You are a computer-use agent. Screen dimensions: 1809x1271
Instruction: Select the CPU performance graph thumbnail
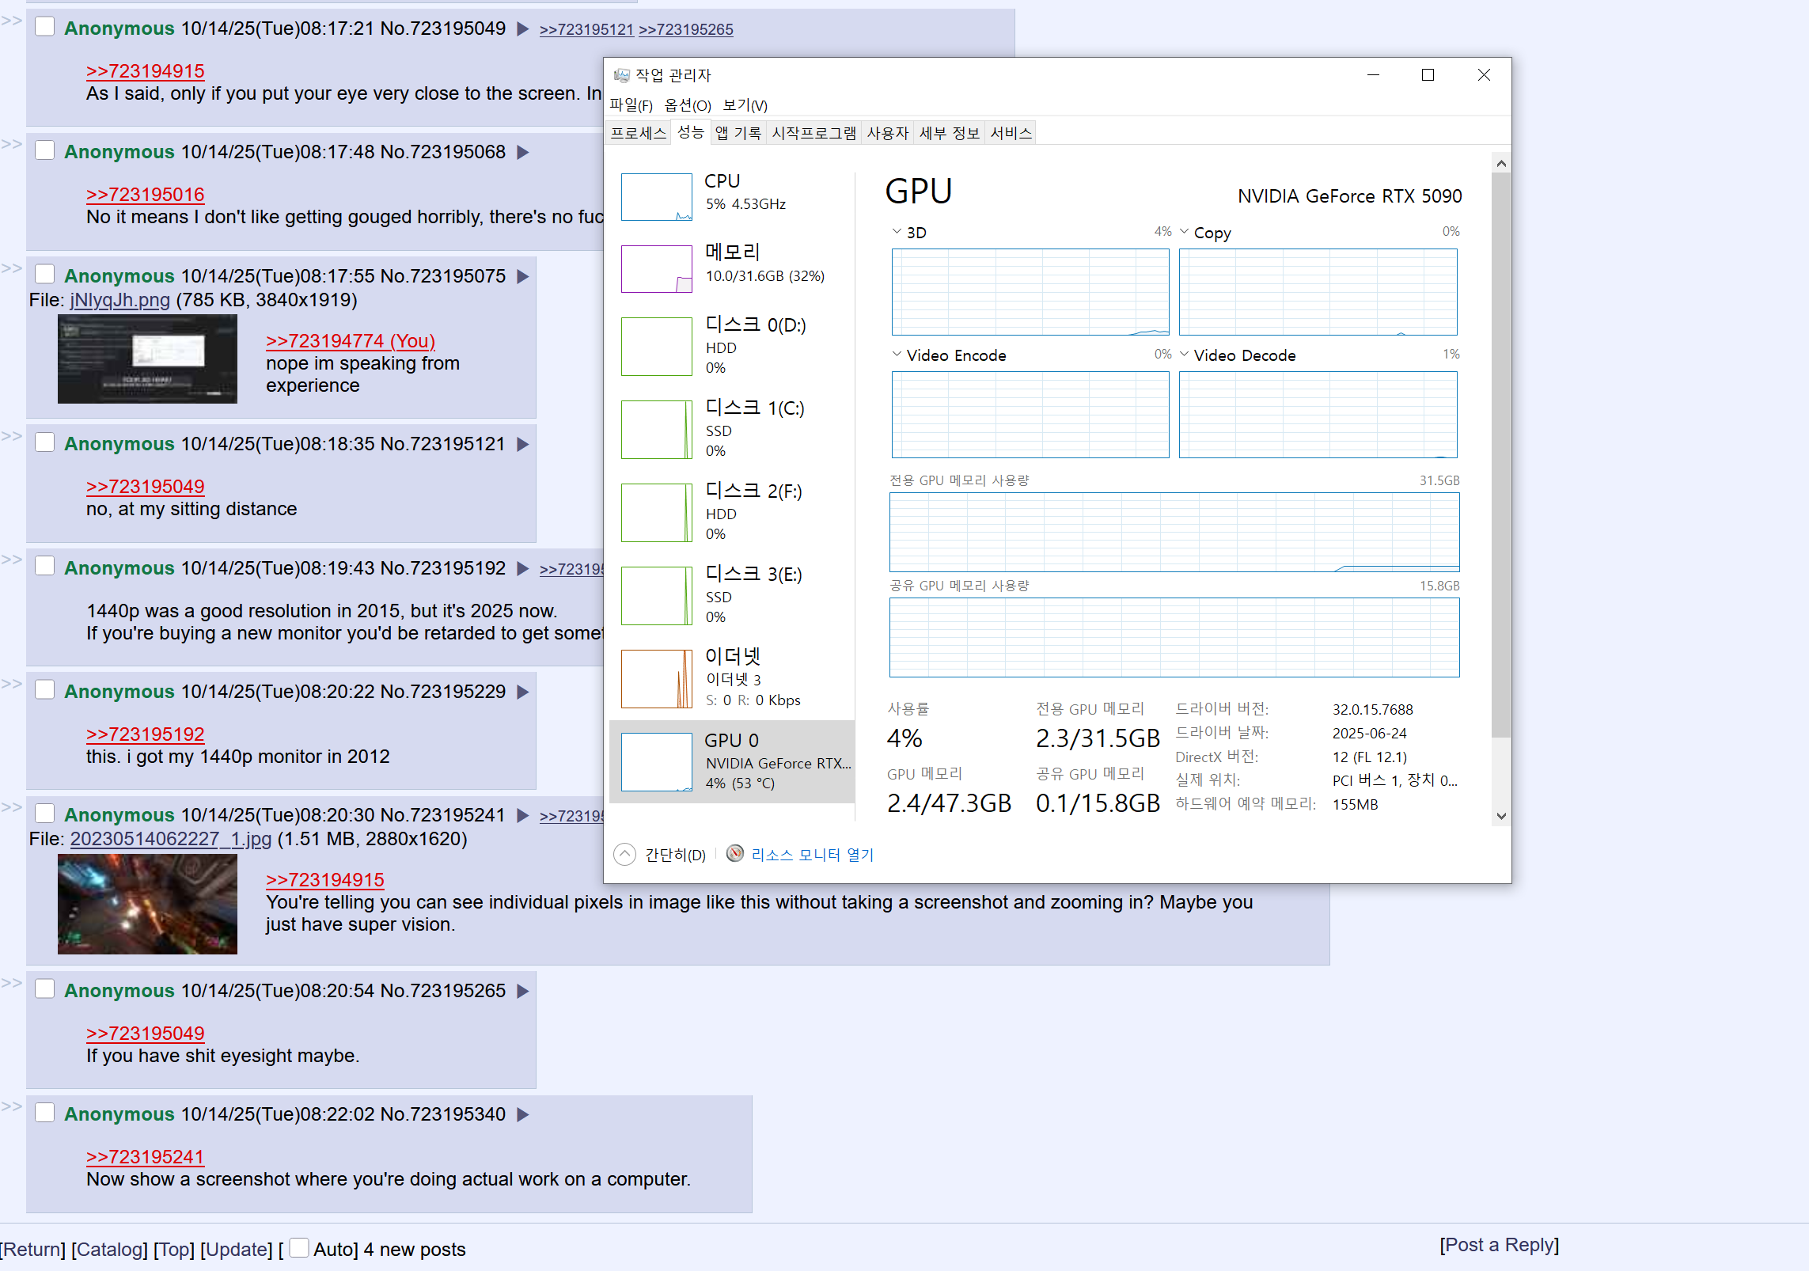(656, 197)
